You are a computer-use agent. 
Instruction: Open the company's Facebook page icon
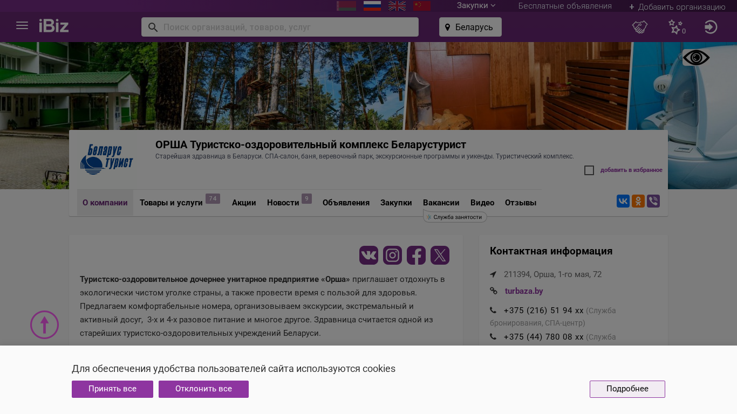[417, 255]
